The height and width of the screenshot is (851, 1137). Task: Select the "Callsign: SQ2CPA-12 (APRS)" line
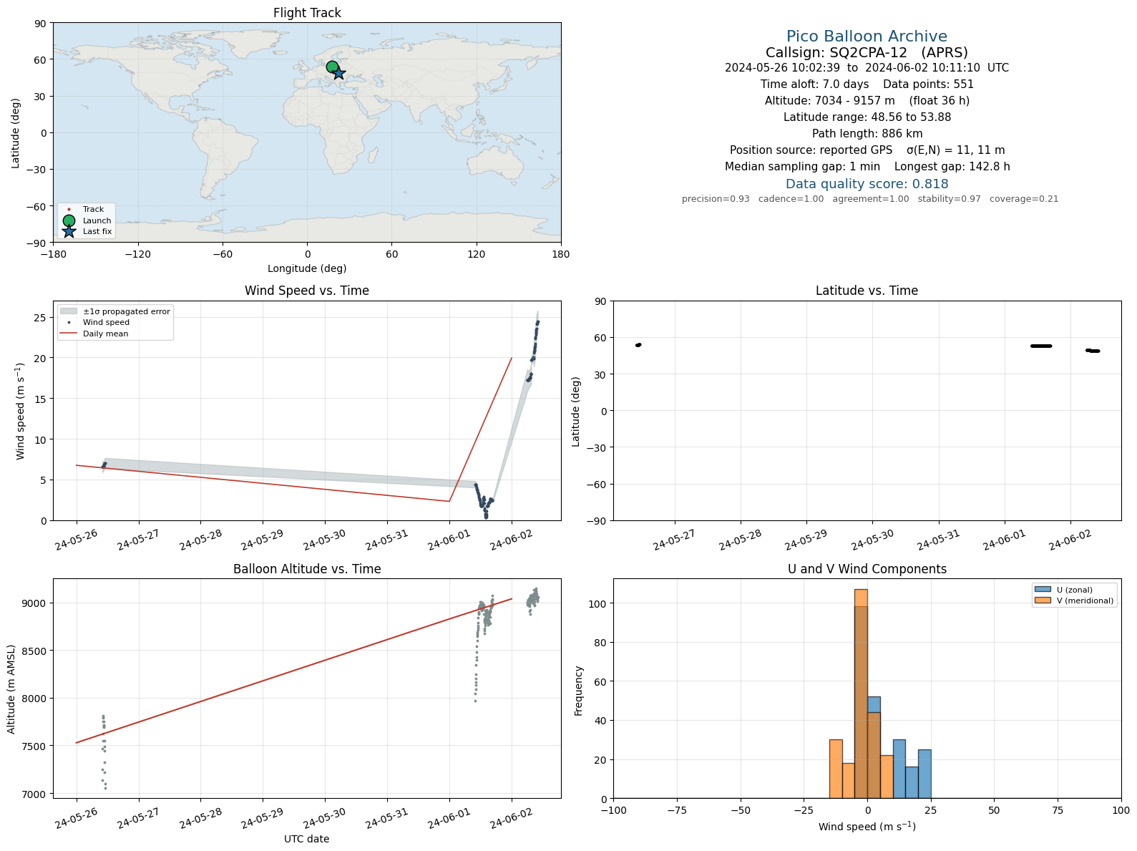867,52
